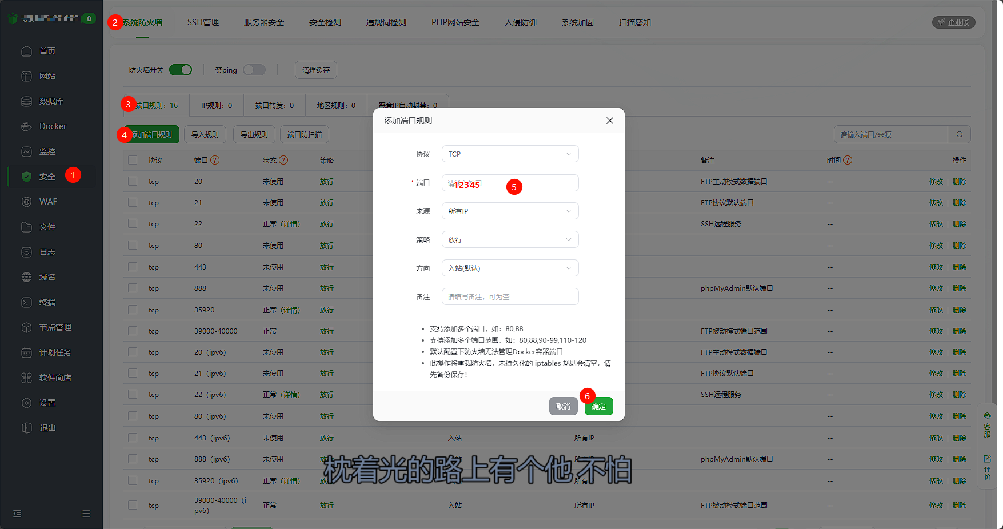Click the scheduled tasks calendar icon
1003x529 pixels.
click(x=26, y=352)
